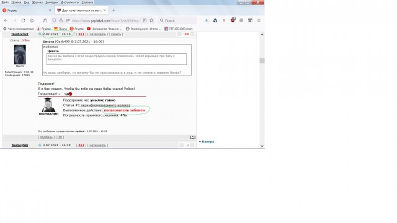Click the -34 post rating value
This screenshot has width=397, height=223.
point(186,34)
